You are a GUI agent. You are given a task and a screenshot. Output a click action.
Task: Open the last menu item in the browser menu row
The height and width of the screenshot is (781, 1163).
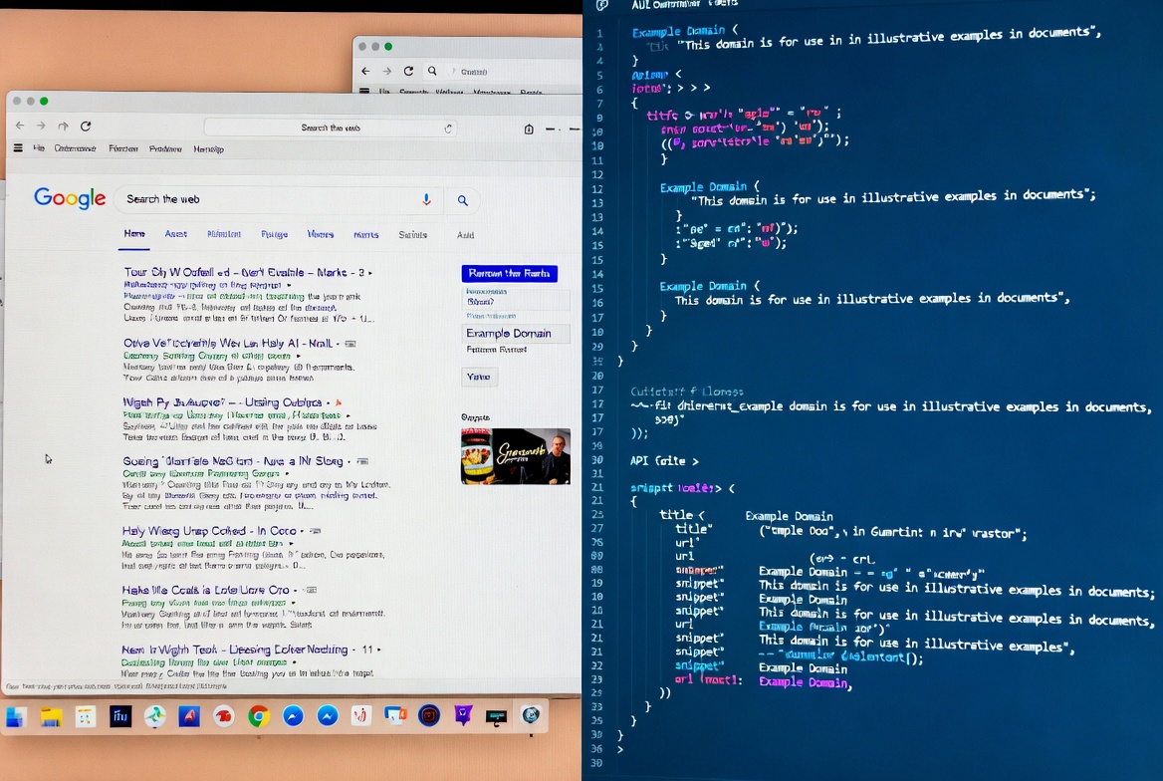(x=208, y=149)
